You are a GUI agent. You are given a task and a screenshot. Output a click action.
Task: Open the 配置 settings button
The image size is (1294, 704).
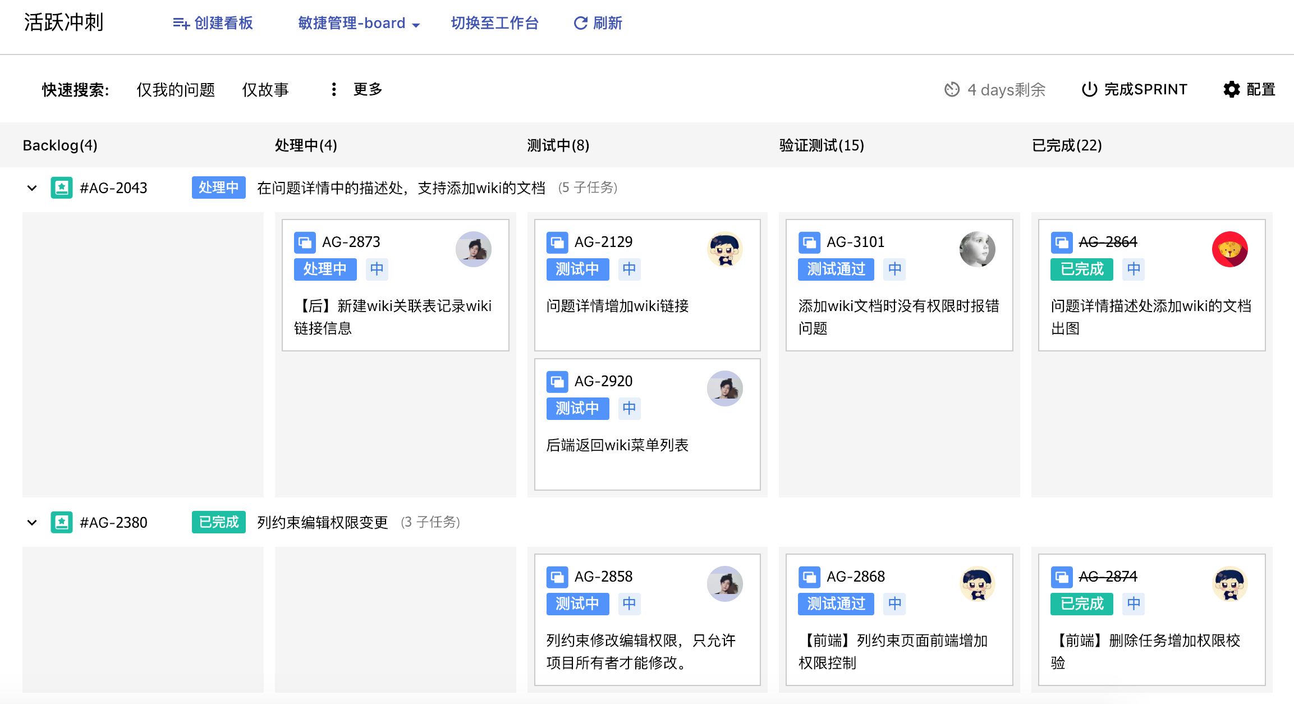point(1249,89)
